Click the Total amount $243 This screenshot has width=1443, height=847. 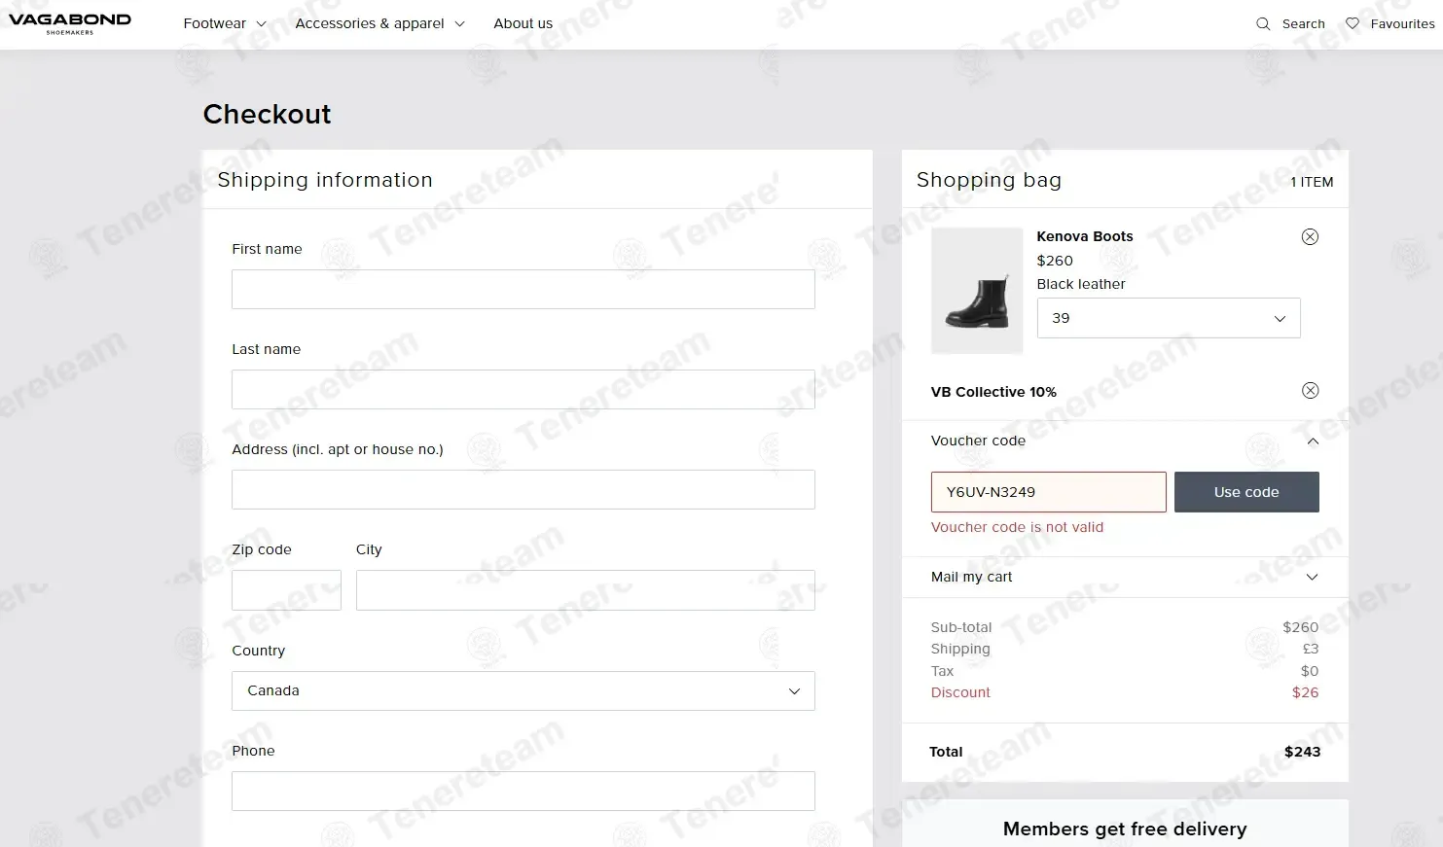pos(1302,752)
